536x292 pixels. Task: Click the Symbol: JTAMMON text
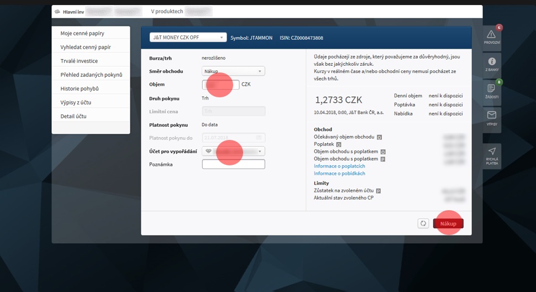pyautogui.click(x=251, y=38)
